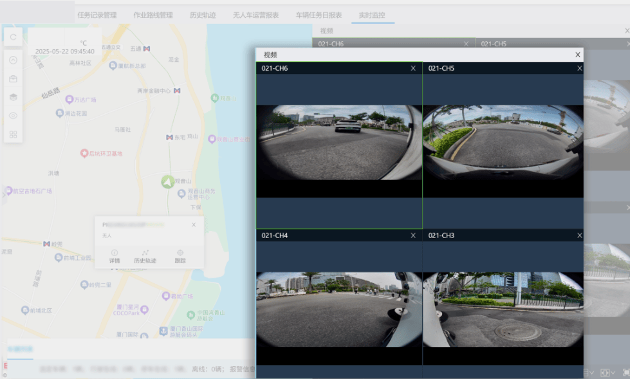The image size is (630, 379).
Task: Switch to the 无人车运营报表 tab
Action: 255,15
